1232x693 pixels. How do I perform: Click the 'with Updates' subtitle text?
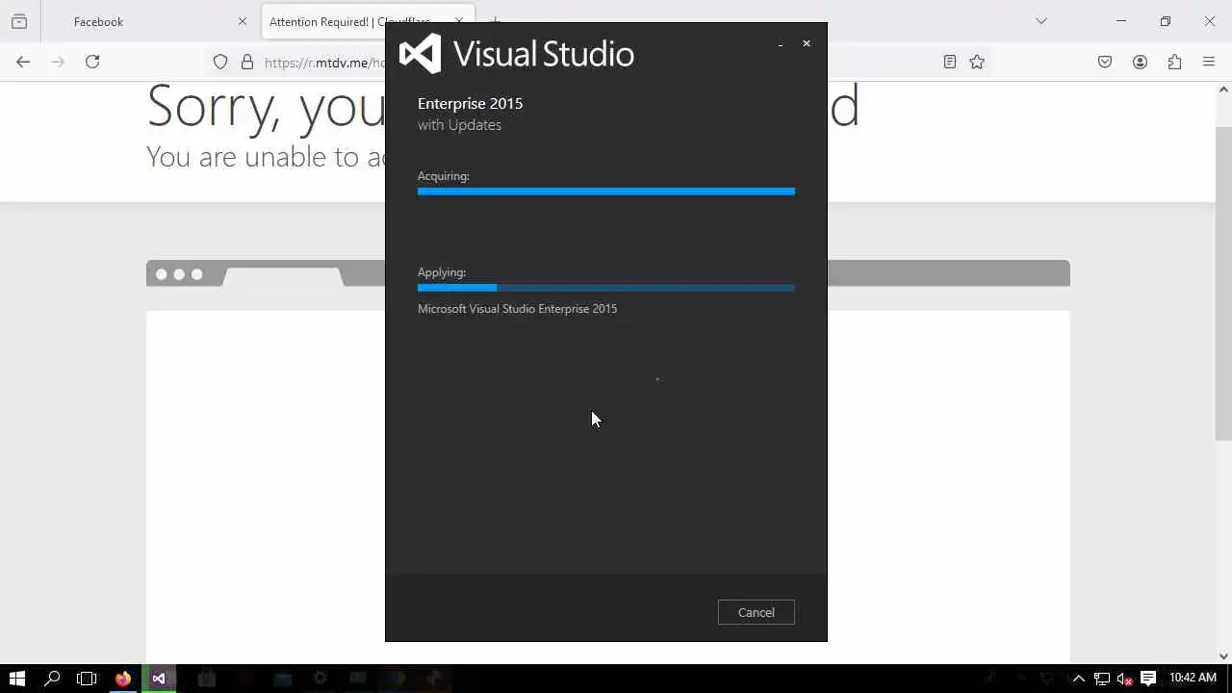[459, 125]
